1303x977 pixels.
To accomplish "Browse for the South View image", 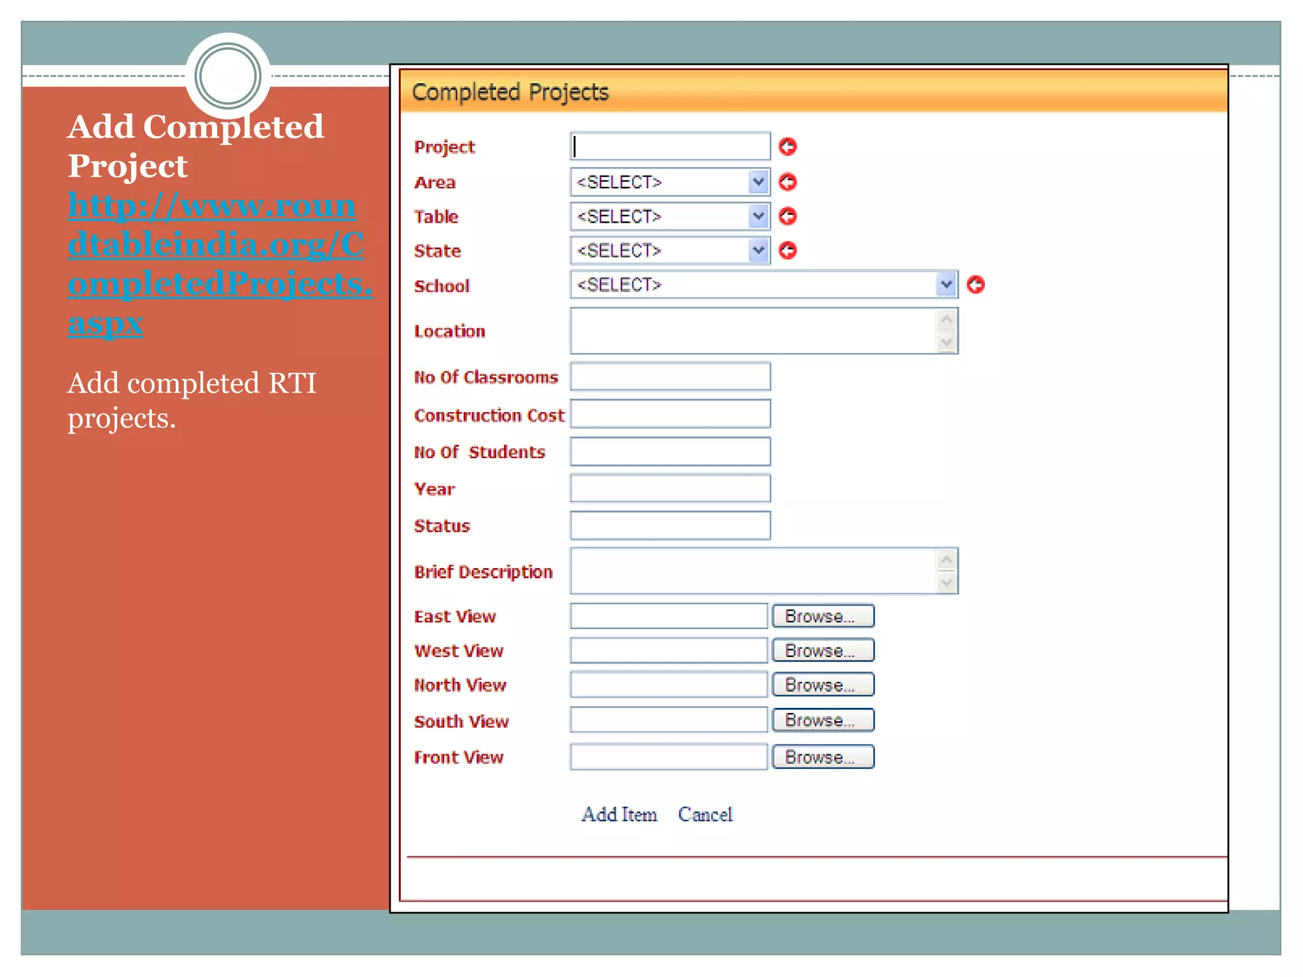I will pos(823,720).
